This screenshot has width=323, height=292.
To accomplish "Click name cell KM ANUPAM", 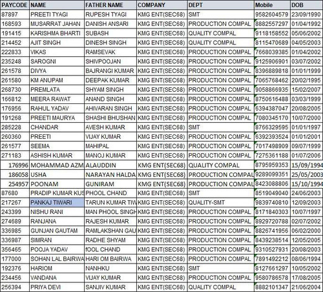I will tap(57, 80).
